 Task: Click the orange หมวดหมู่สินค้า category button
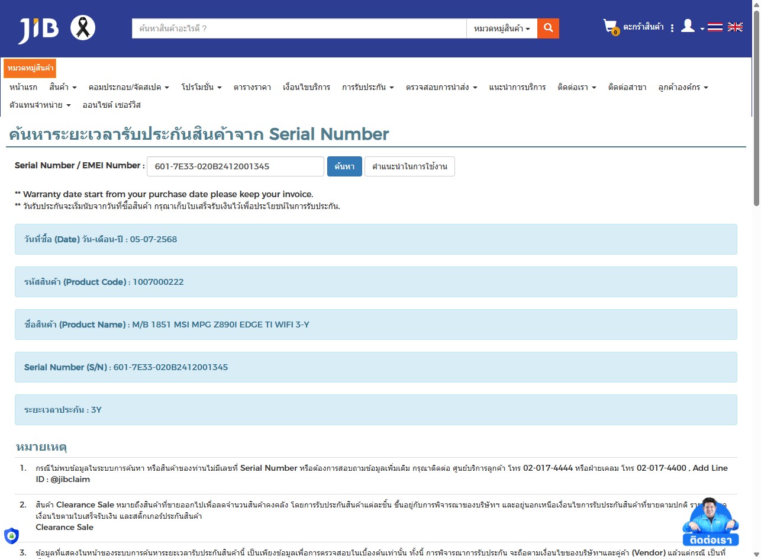30,68
